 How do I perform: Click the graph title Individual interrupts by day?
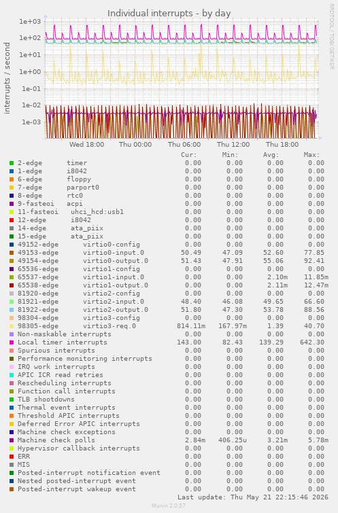click(169, 14)
